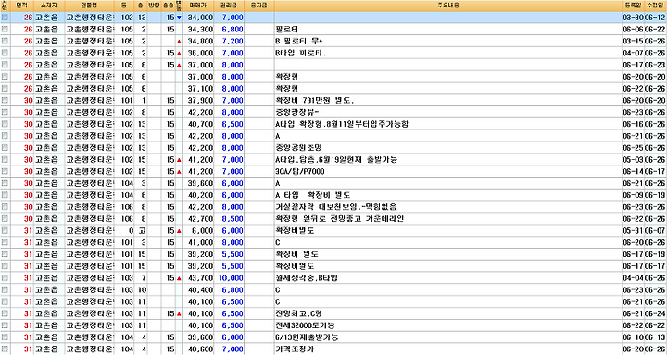Select the checkbox of 'A 타입 확장비 별도' row
Viewport: 667px width, 355px height.
5,195
